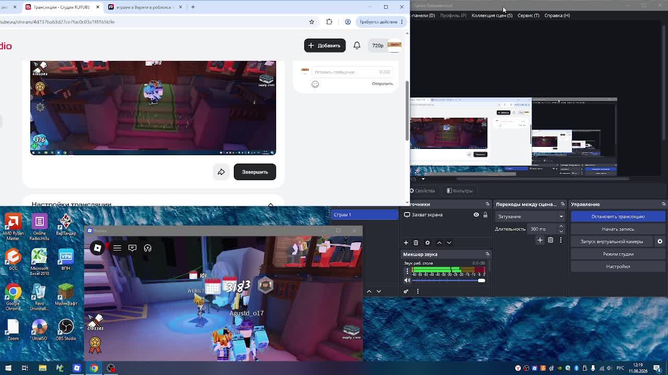Image resolution: width=668 pixels, height=375 pixels.
Task: Open virtual camera settings gear
Action: 660,242
